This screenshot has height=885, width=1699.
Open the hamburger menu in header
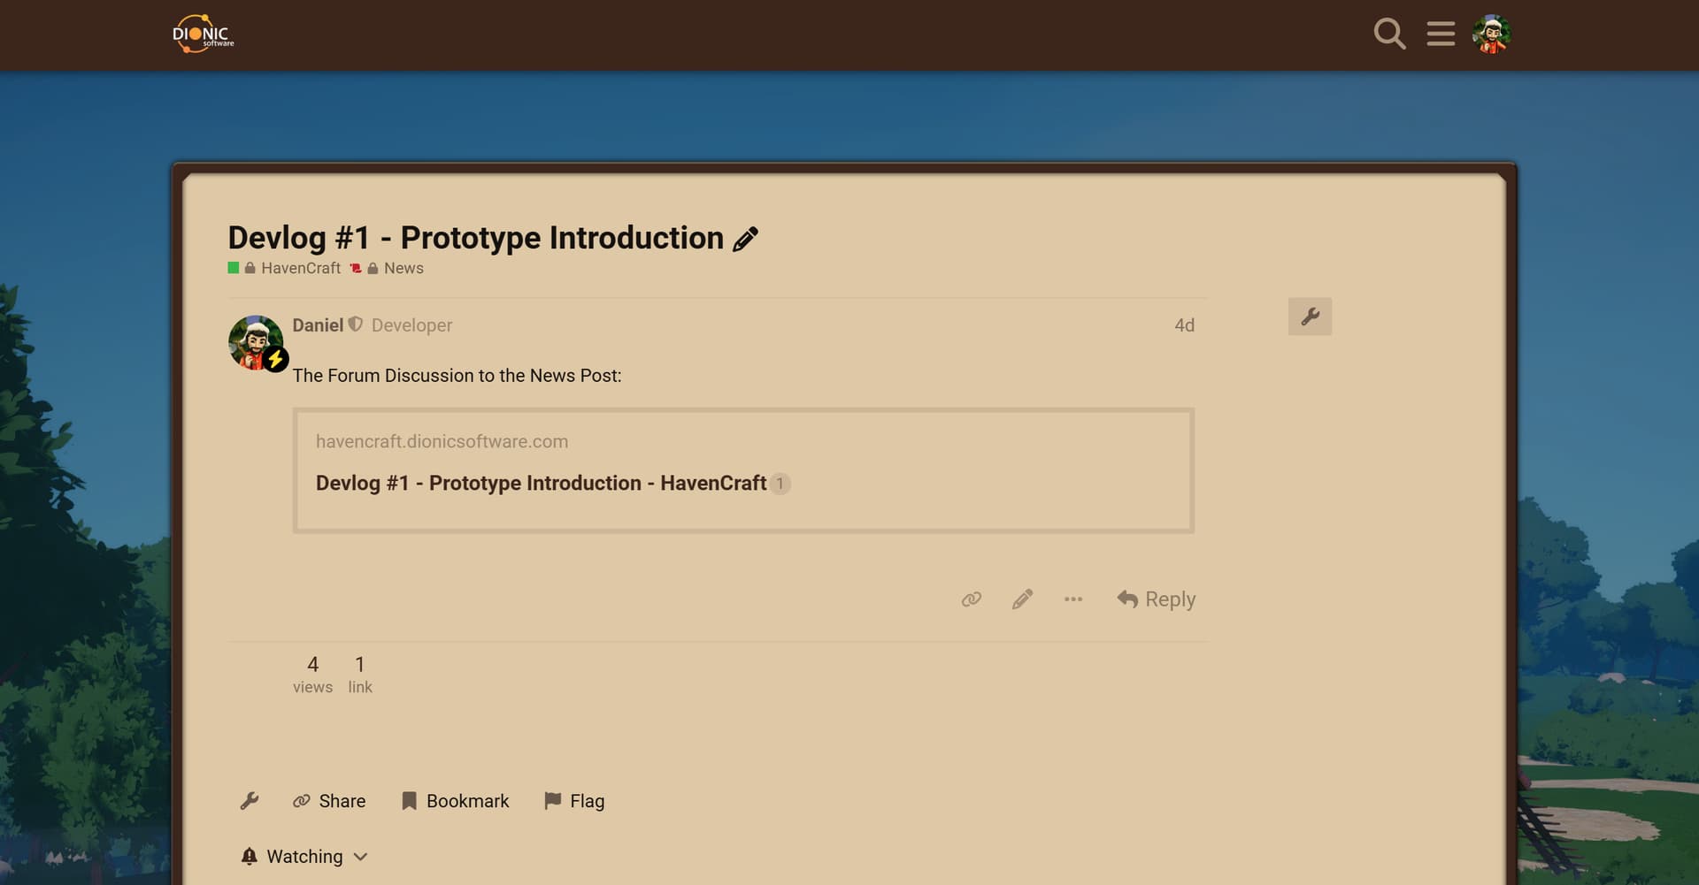pos(1441,34)
